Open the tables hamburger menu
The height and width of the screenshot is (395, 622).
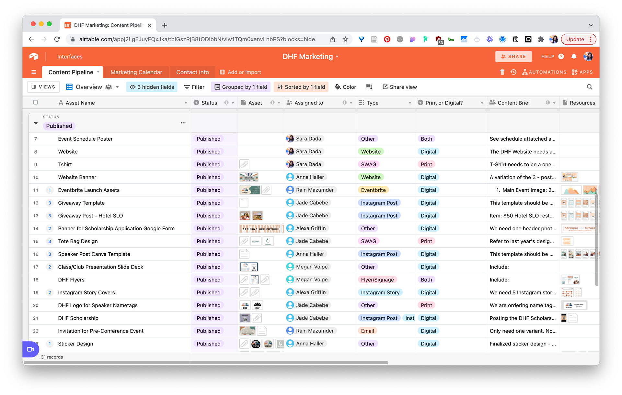[34, 72]
